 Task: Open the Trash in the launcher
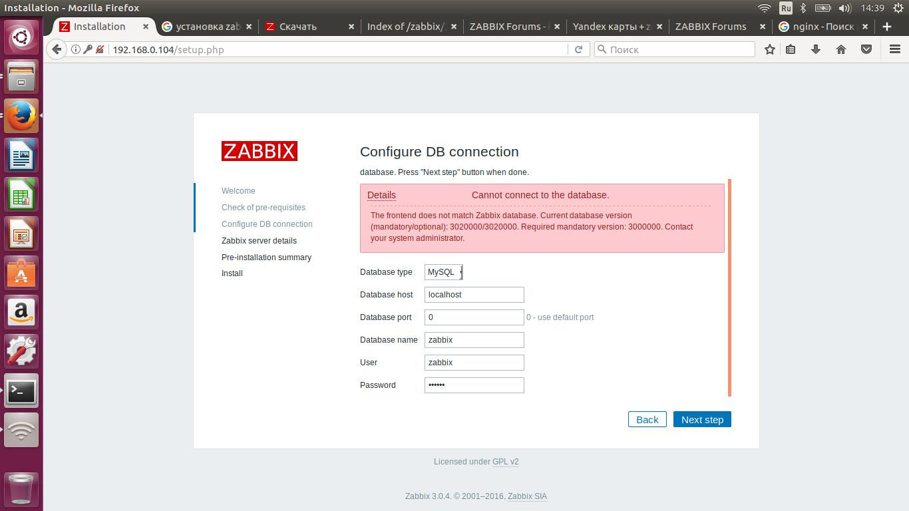click(21, 489)
